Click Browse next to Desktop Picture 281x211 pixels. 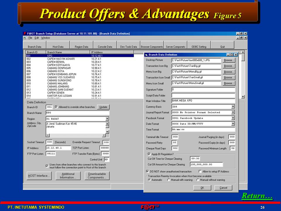coord(229,60)
